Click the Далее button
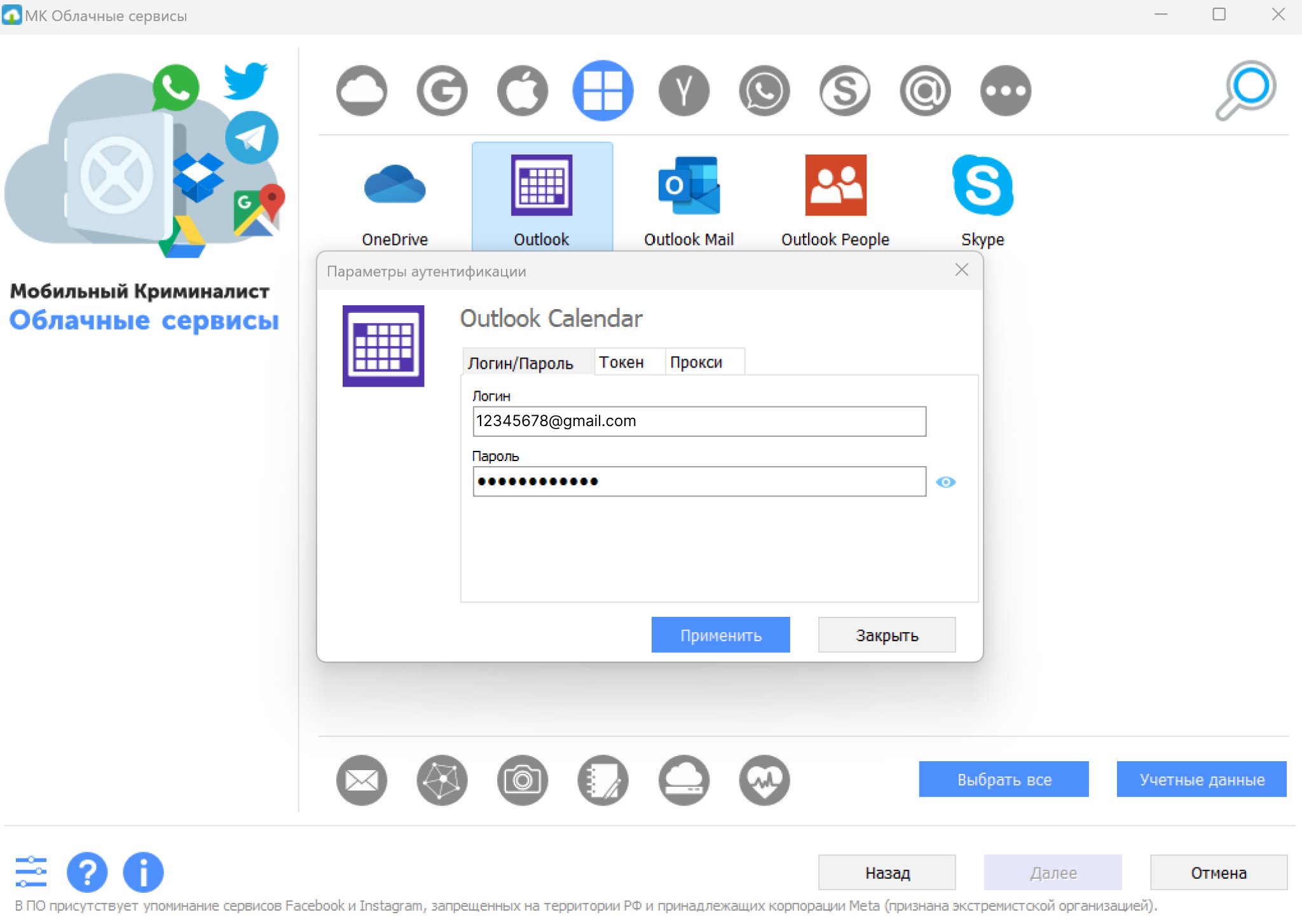Viewport: 1302px width, 917px height. (1053, 872)
